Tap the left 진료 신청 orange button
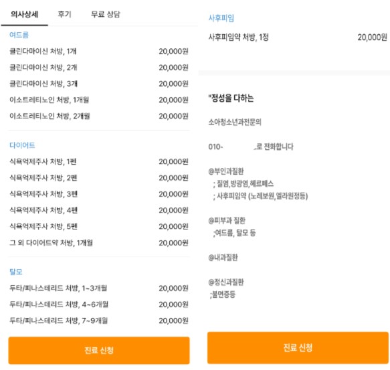This screenshot has height=370, width=390. [99, 351]
